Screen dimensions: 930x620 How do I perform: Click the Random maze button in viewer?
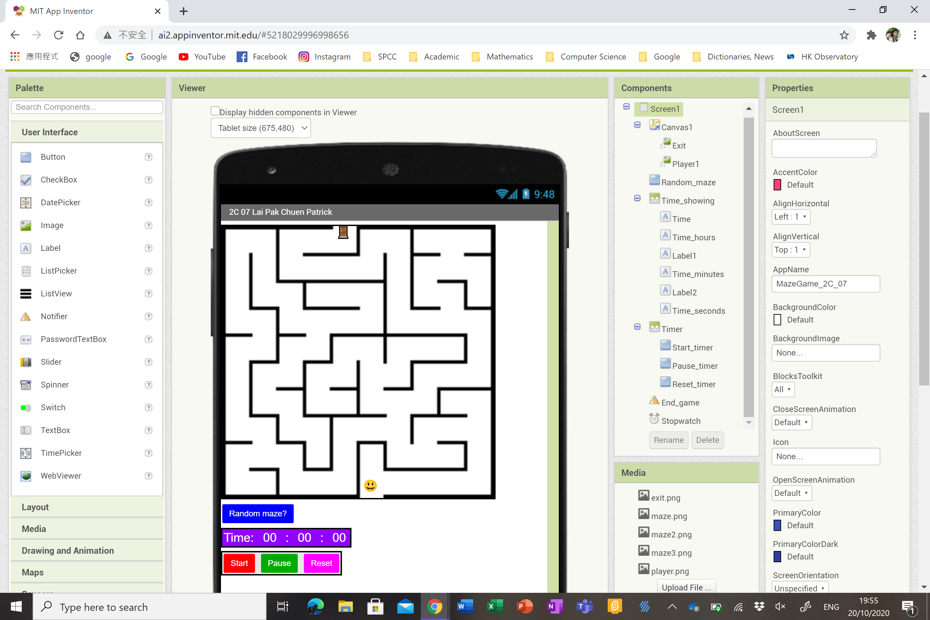pyautogui.click(x=258, y=513)
